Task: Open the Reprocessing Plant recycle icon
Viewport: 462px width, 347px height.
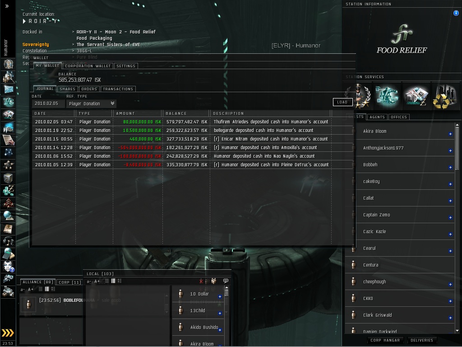Action: [444, 96]
